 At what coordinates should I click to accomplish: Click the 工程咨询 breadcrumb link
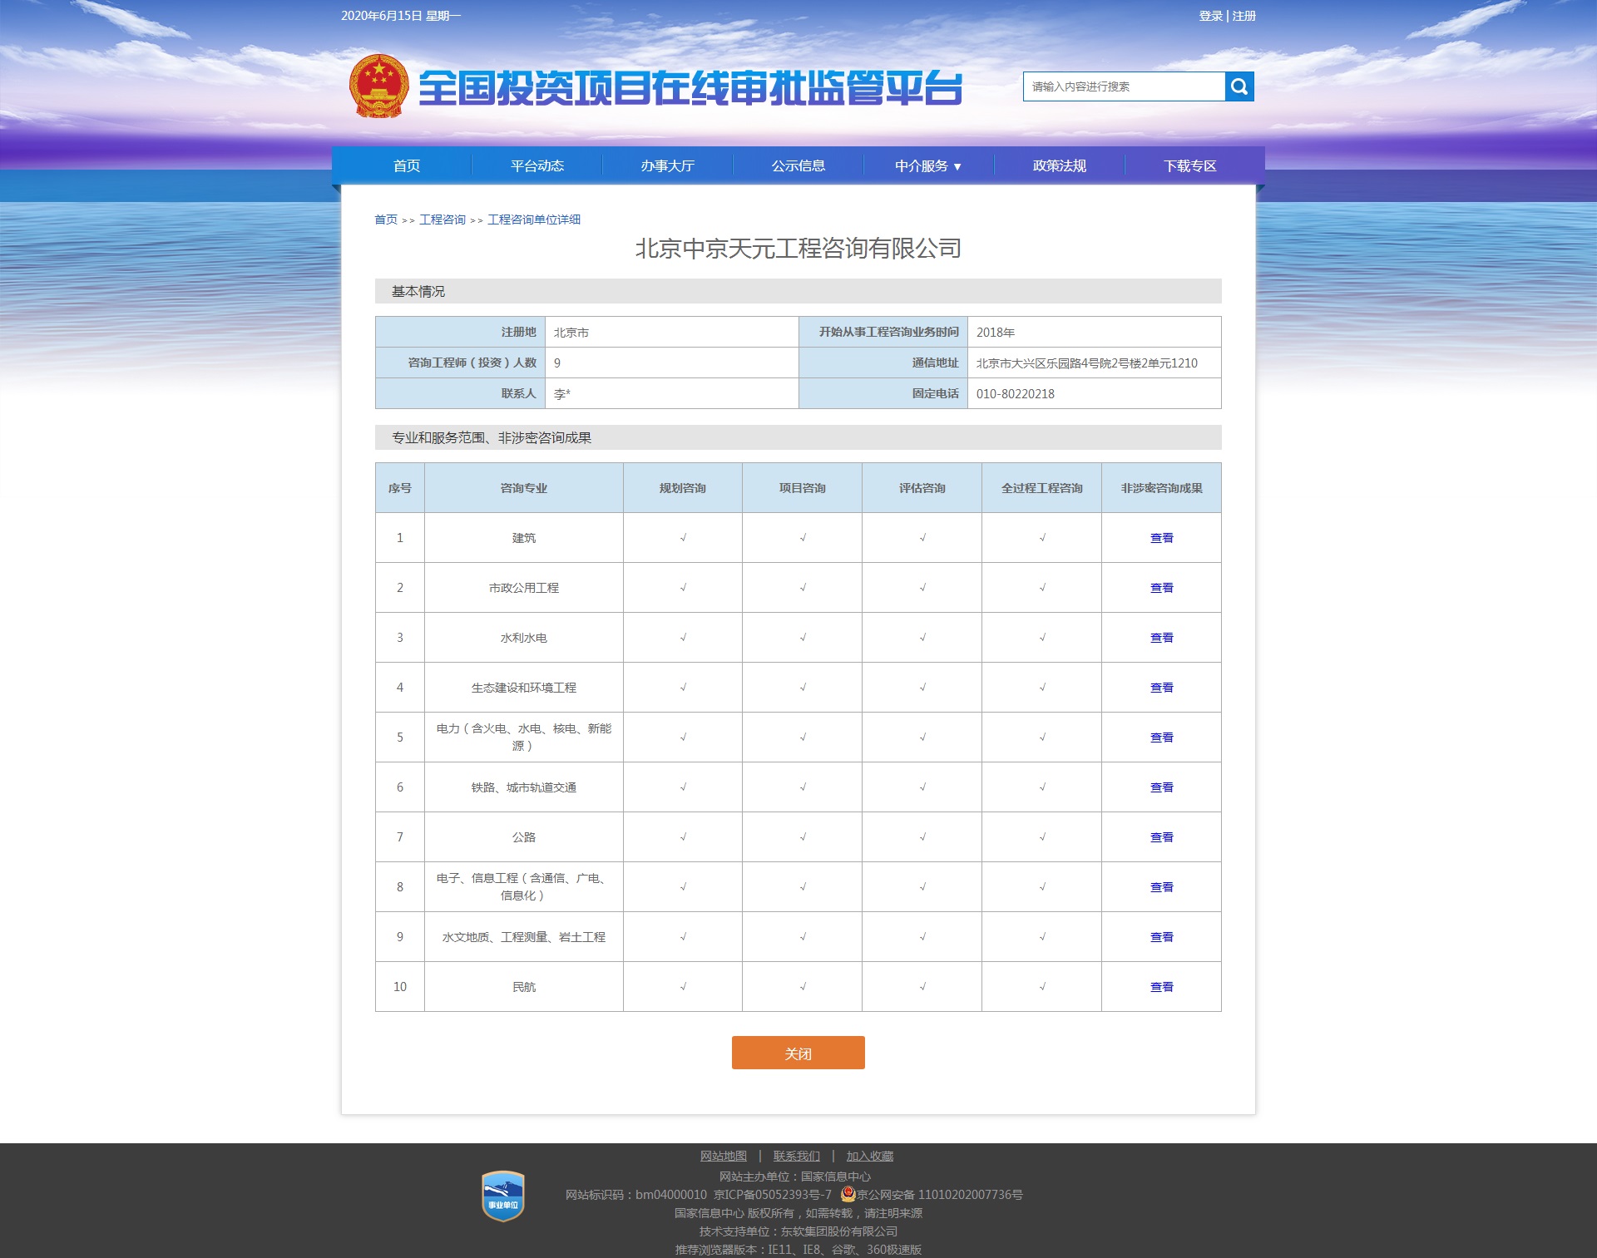(442, 220)
